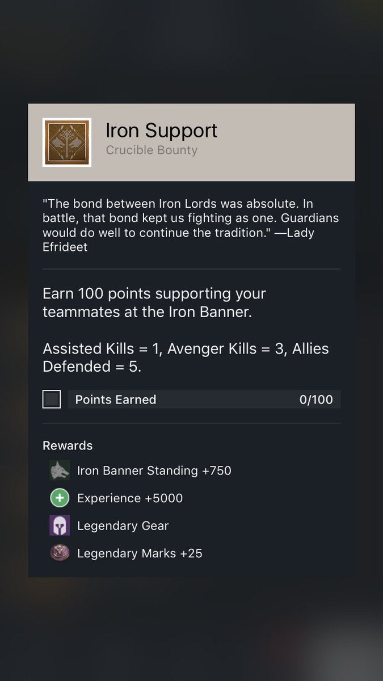Tap the 0/100 points counter
This screenshot has width=383, height=681.
[316, 400]
